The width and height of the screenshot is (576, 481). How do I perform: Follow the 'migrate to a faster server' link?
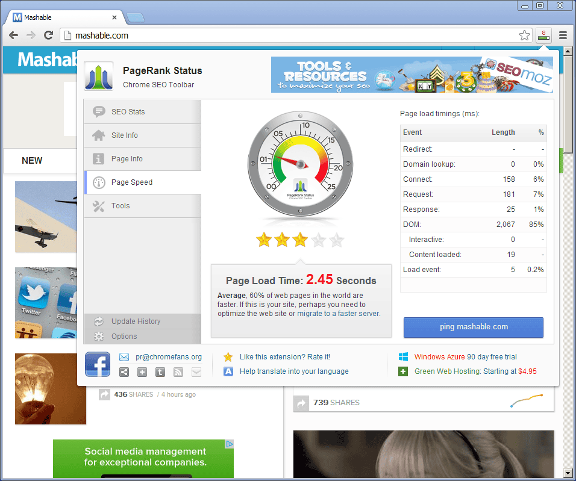(x=338, y=314)
